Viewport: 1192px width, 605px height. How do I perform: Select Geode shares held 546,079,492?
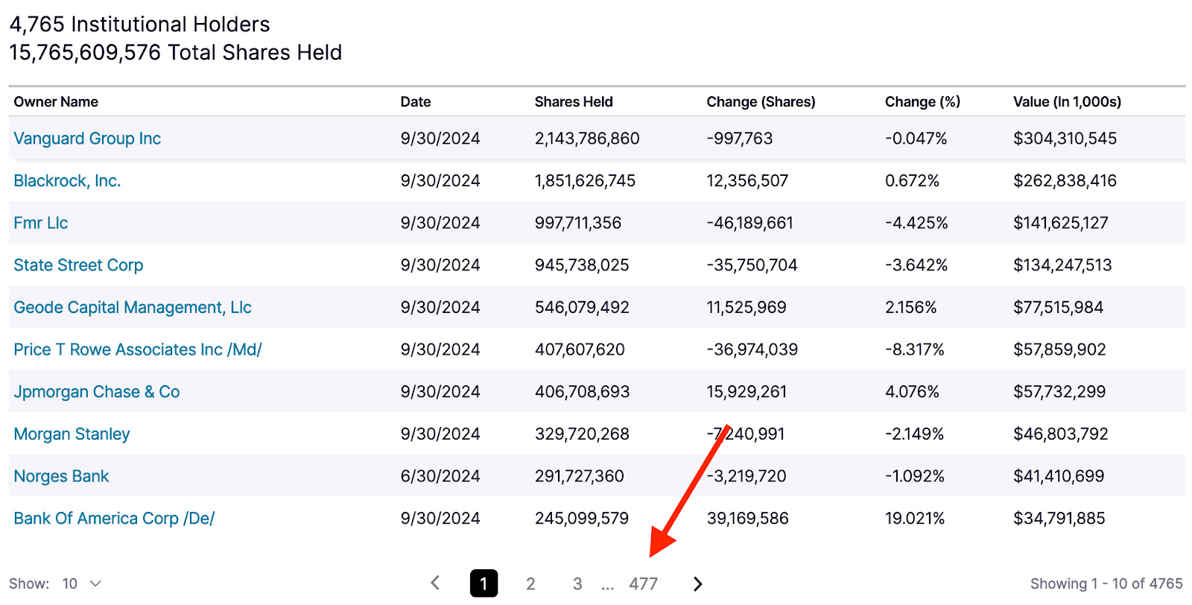[582, 308]
